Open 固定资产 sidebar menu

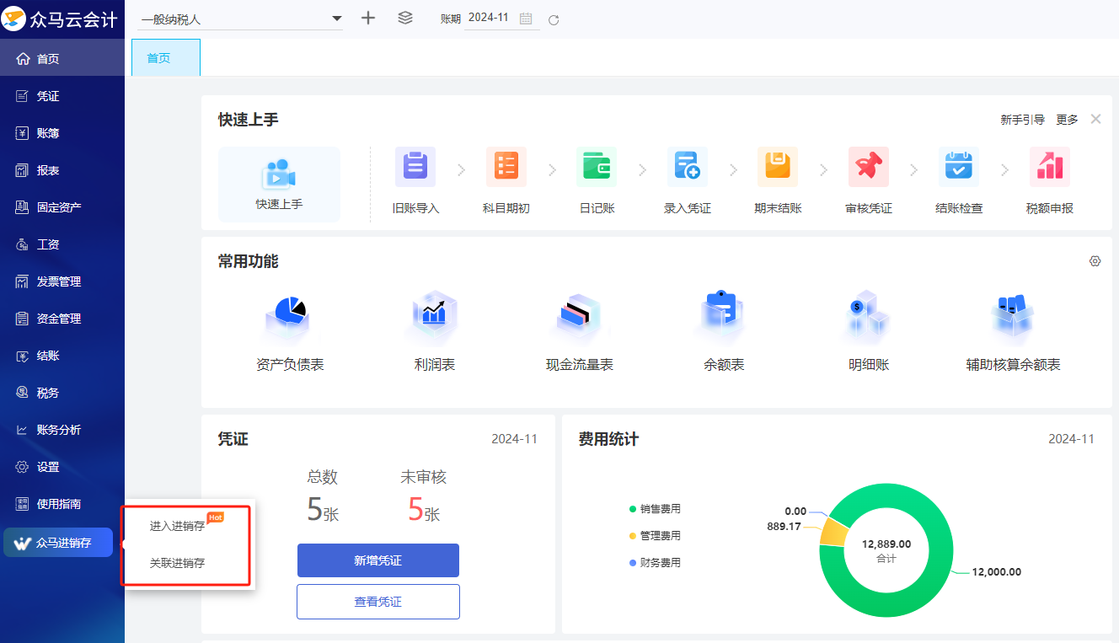62,207
